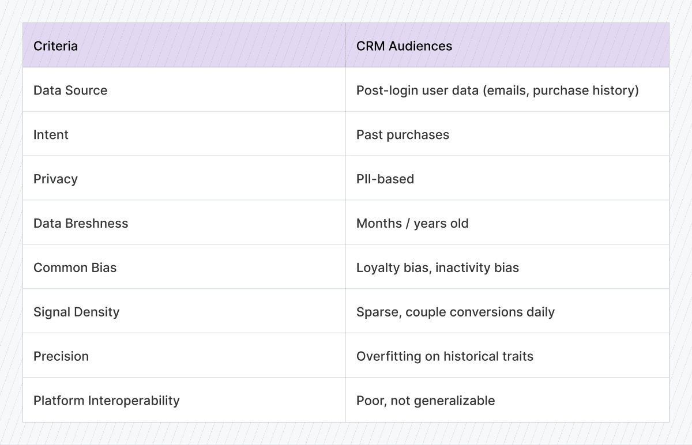Screen dimensions: 692x445
Task: Click the word emails in Data Source value
Action: tap(509, 90)
